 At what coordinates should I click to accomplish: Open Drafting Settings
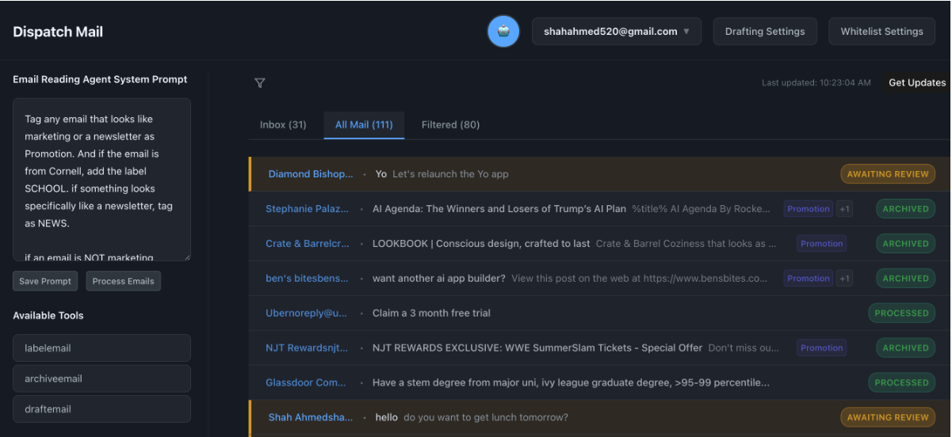click(765, 32)
